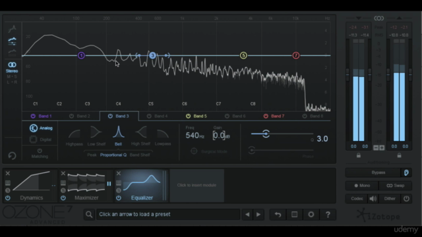
Task: Open preset search magnifier icon
Action: click(89, 215)
